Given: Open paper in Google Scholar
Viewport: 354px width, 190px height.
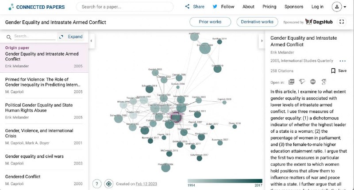Looking at the screenshot, I should pos(323,82).
